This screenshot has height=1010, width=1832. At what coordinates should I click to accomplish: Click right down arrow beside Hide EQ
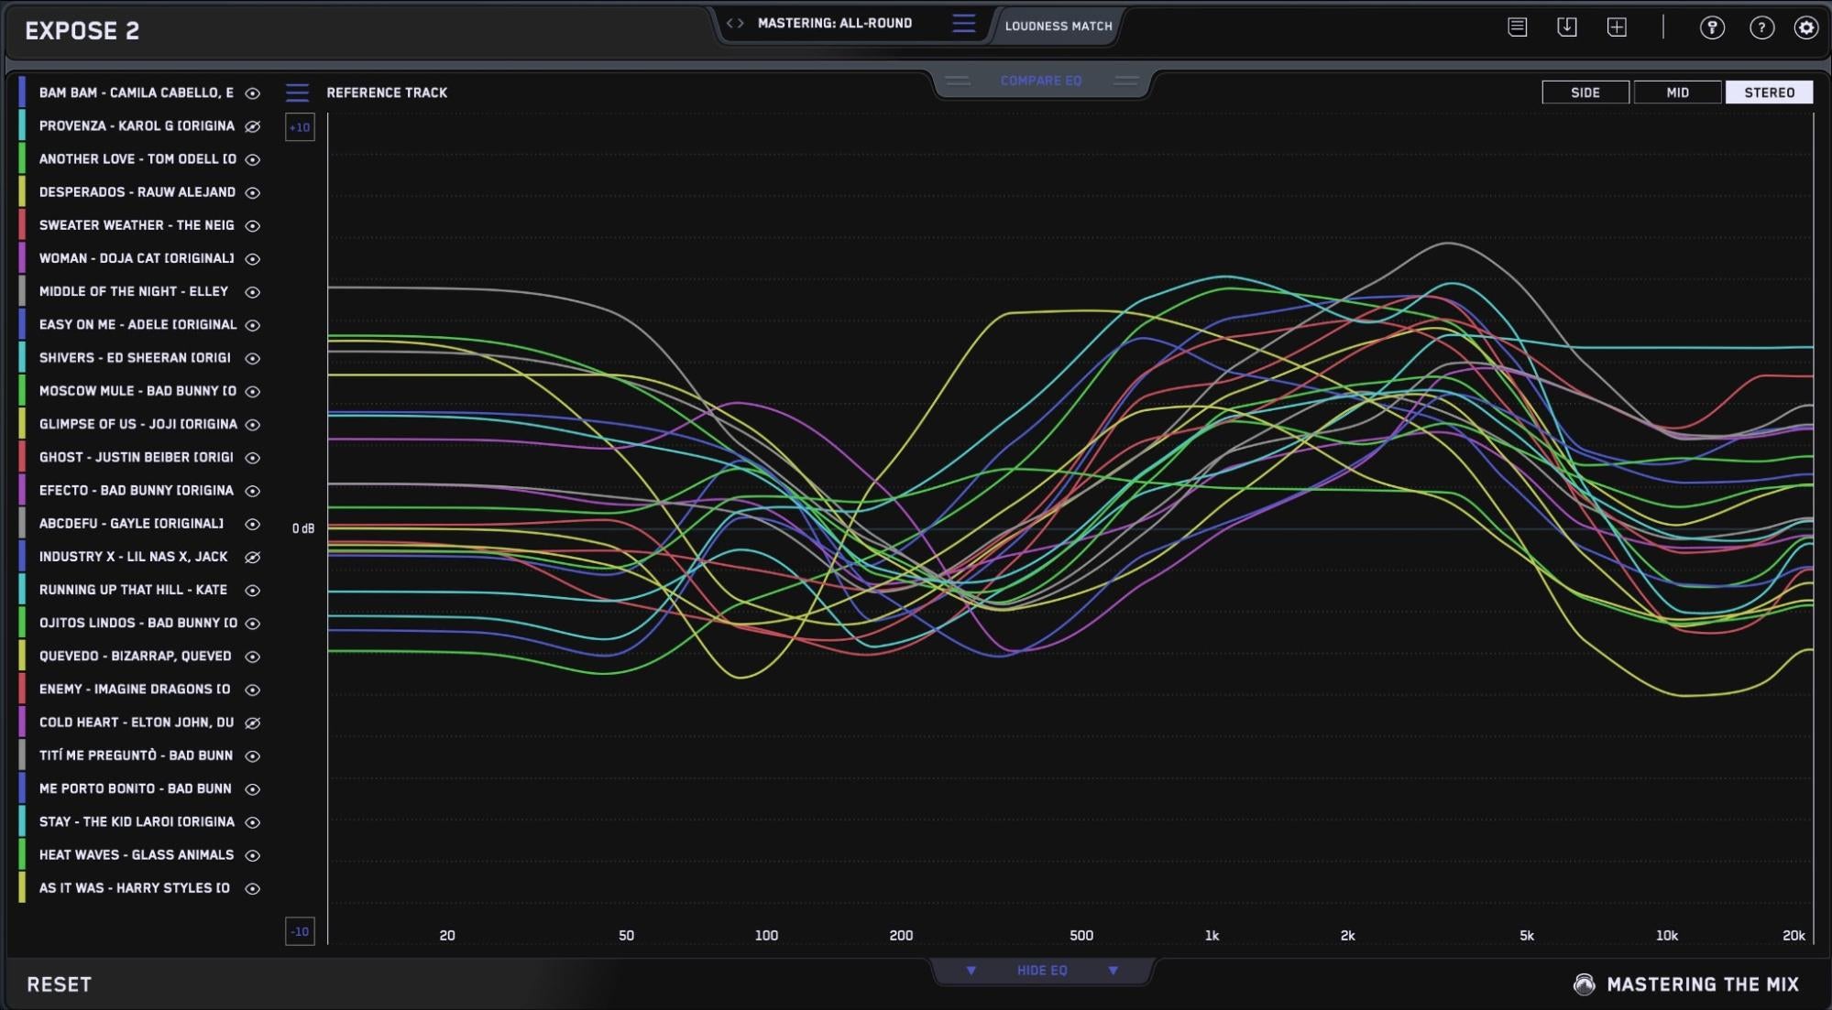(1113, 971)
